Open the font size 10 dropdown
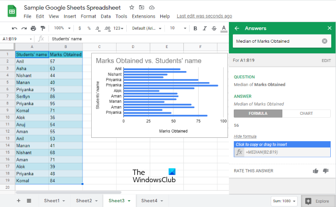The width and height of the screenshot is (336, 207). (178, 28)
